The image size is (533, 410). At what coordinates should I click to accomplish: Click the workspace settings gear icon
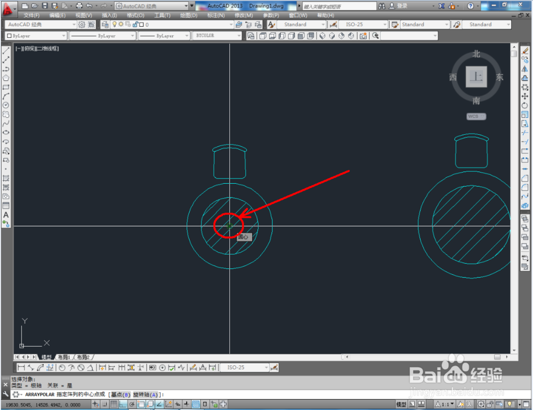point(82,24)
